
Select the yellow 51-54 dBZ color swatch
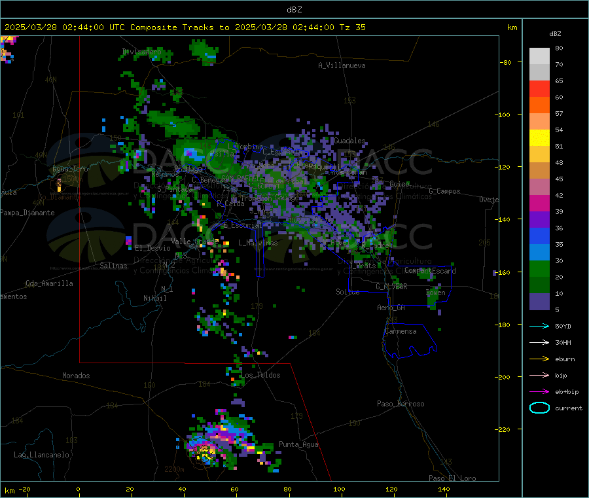tap(539, 138)
